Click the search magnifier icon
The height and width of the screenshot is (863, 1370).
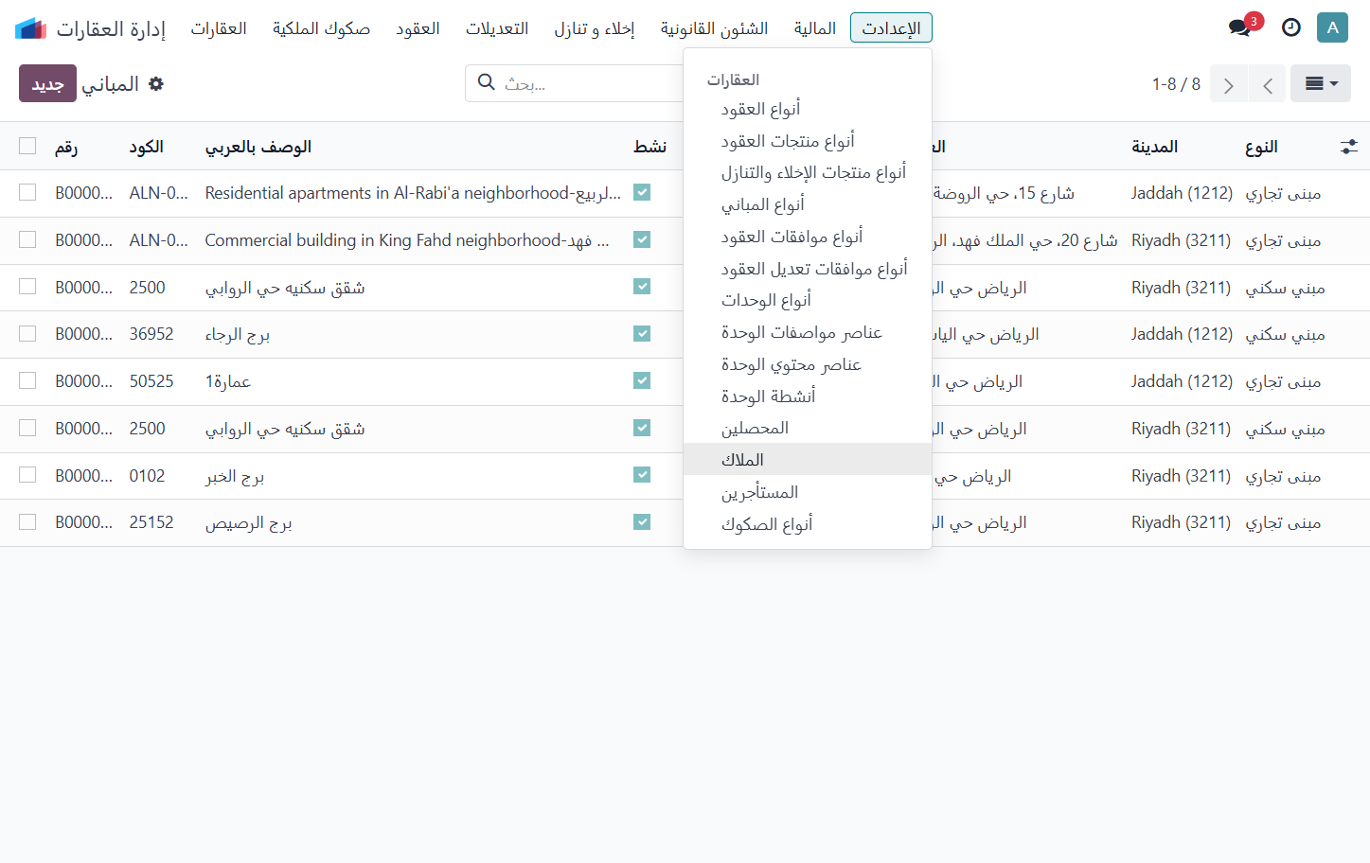point(487,82)
